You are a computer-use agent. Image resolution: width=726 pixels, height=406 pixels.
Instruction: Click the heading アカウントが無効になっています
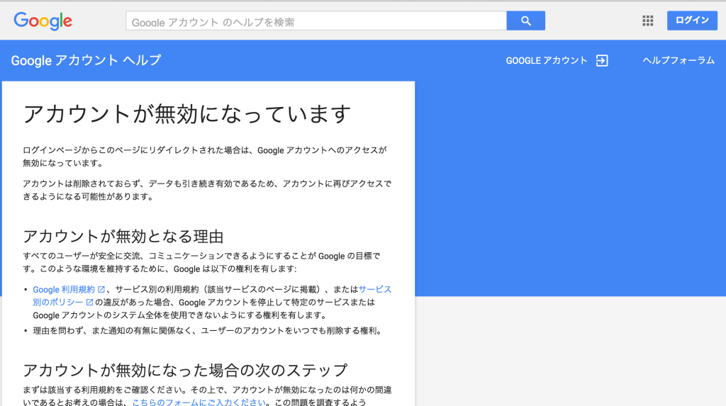(187, 114)
